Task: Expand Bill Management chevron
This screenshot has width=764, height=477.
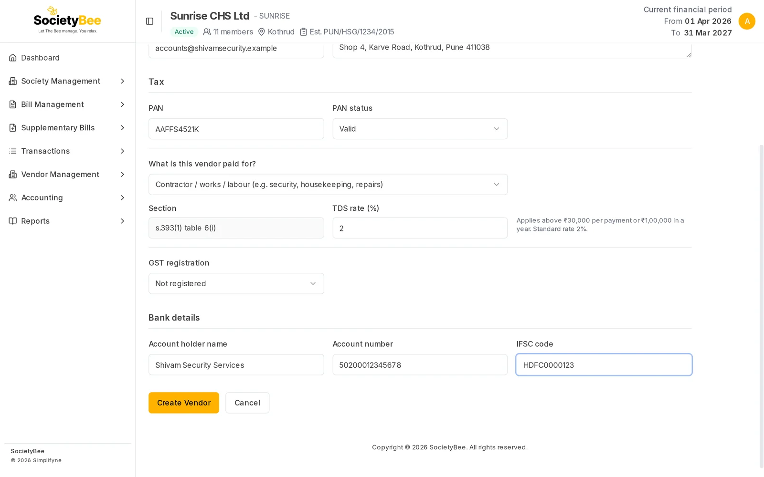Action: [x=123, y=104]
